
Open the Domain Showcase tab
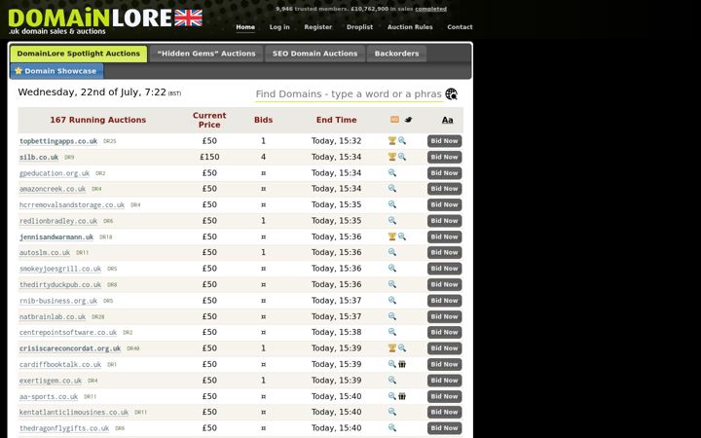pyautogui.click(x=56, y=71)
